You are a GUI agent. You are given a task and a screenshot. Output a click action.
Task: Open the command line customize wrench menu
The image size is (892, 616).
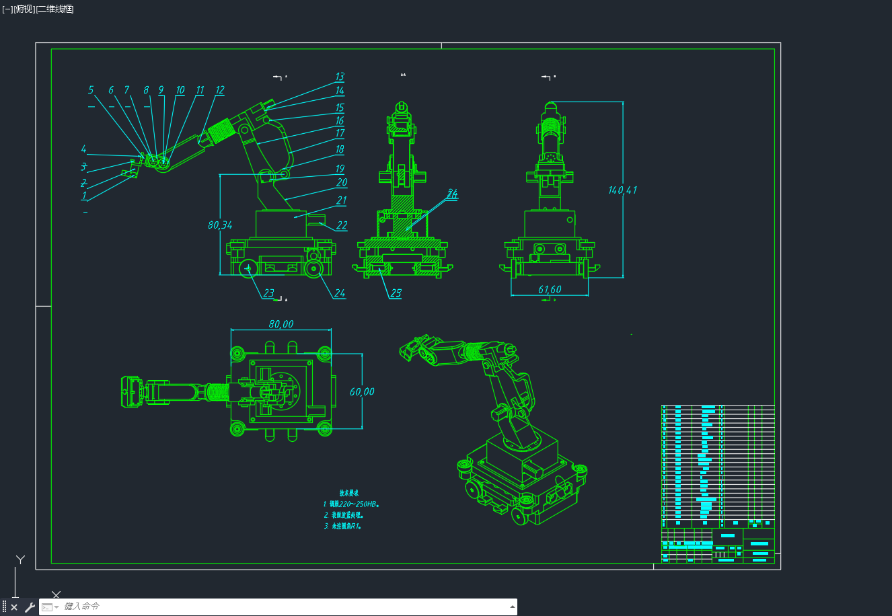(x=30, y=607)
